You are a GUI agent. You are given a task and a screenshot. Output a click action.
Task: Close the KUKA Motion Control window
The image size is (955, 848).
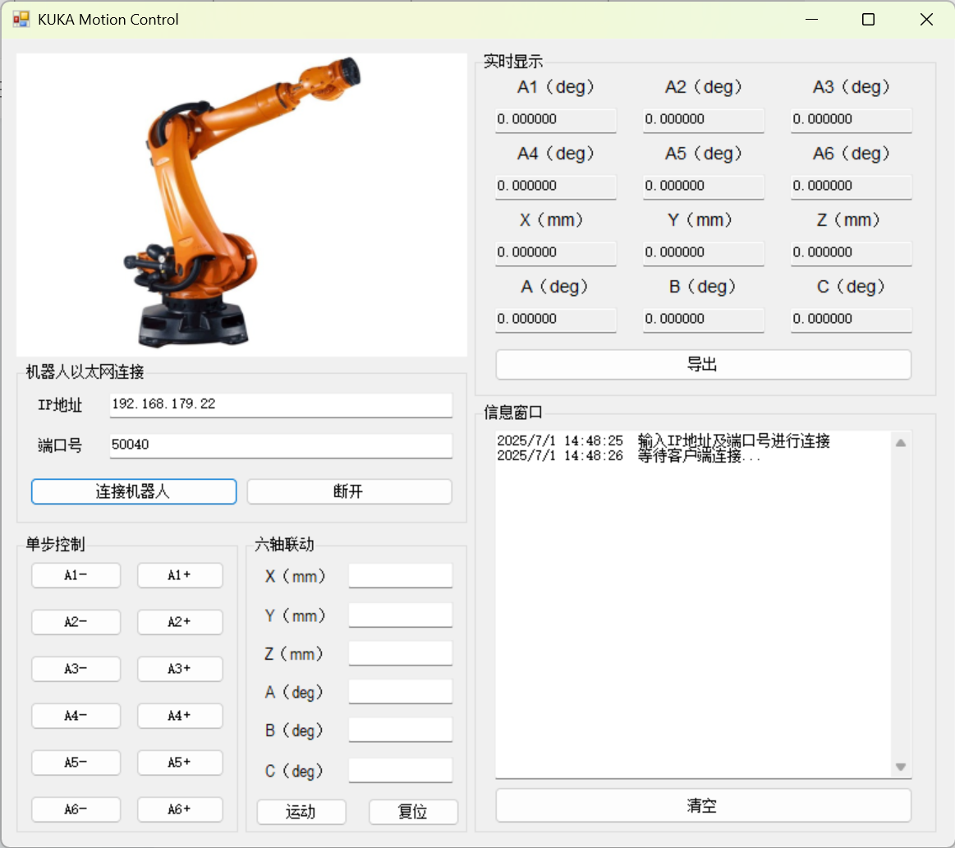926,20
